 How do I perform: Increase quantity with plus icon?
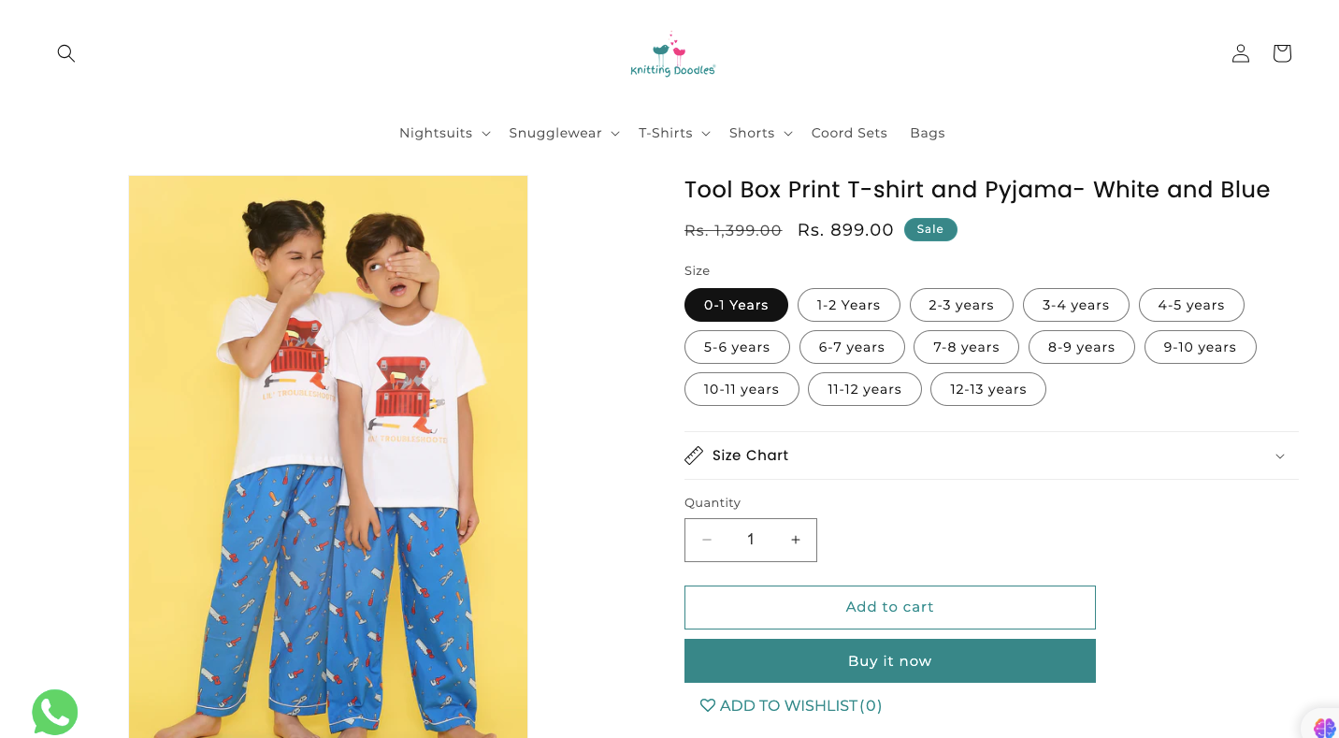[796, 540]
